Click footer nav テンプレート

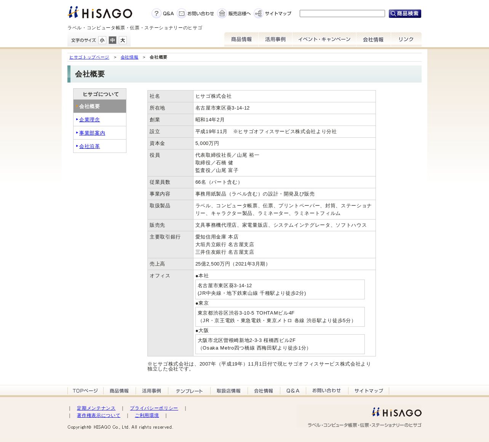pos(189,391)
